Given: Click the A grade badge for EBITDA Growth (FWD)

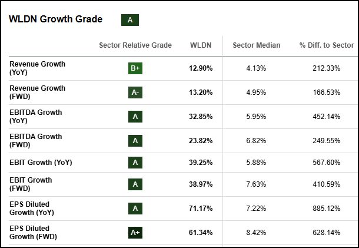Looking at the screenshot, I should (x=135, y=141).
